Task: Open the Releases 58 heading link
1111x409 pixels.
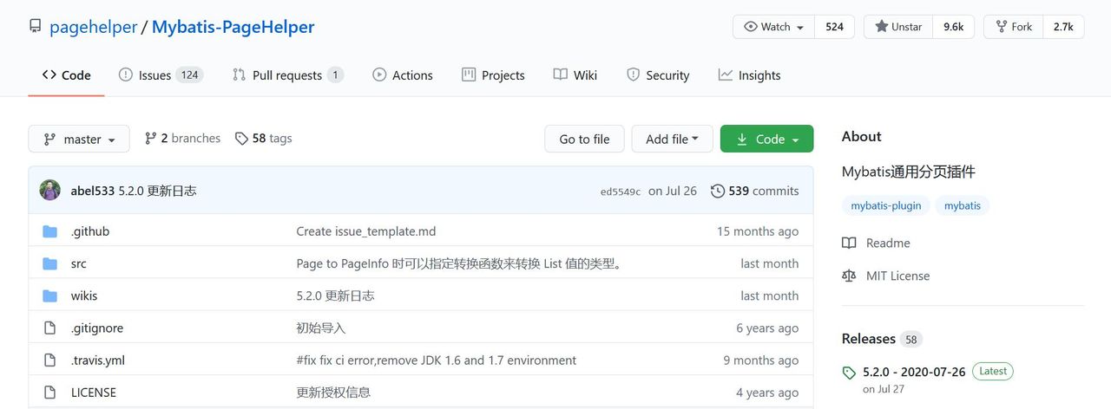Action: (881, 339)
